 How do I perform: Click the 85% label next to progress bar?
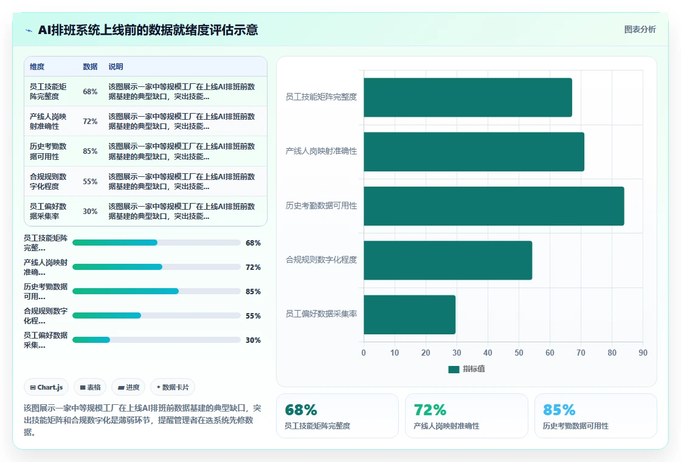coord(253,291)
